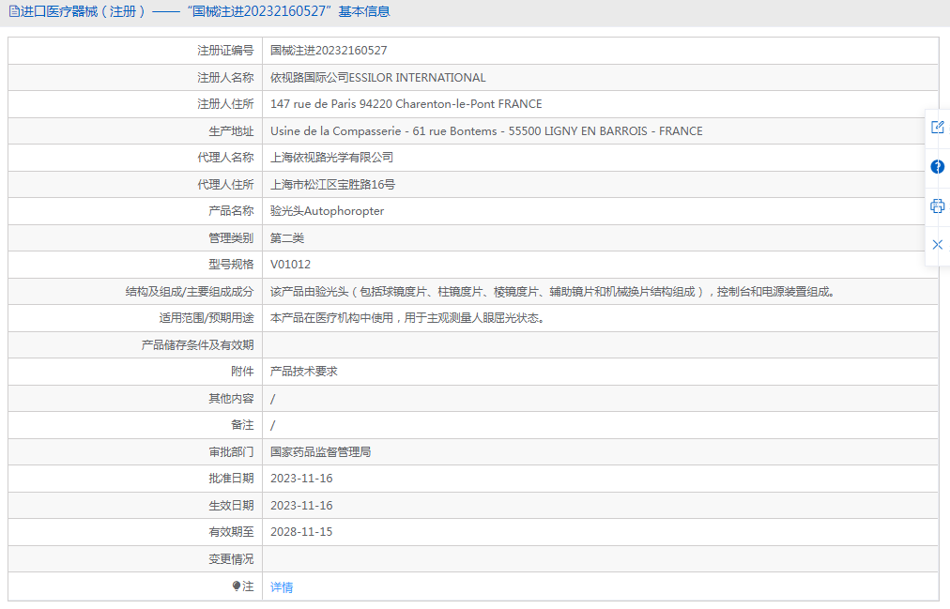The image size is (950, 609).
Task: Click product name 验光头Autophoropter
Action: click(328, 211)
